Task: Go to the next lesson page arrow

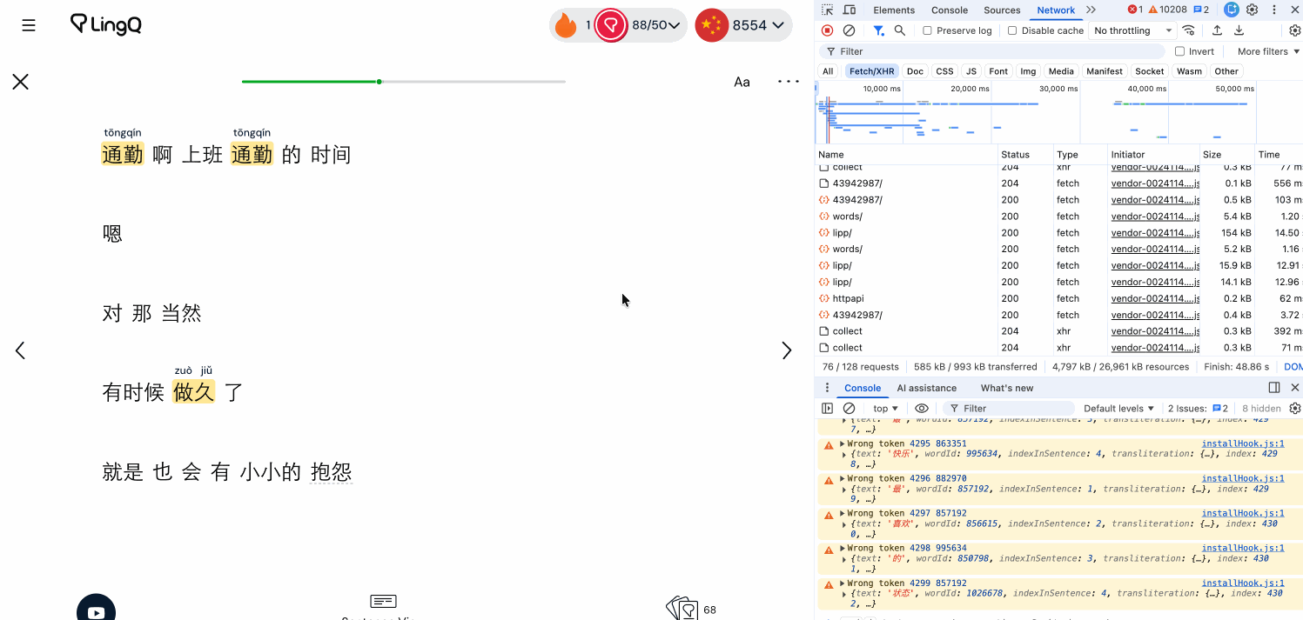Action: tap(787, 350)
